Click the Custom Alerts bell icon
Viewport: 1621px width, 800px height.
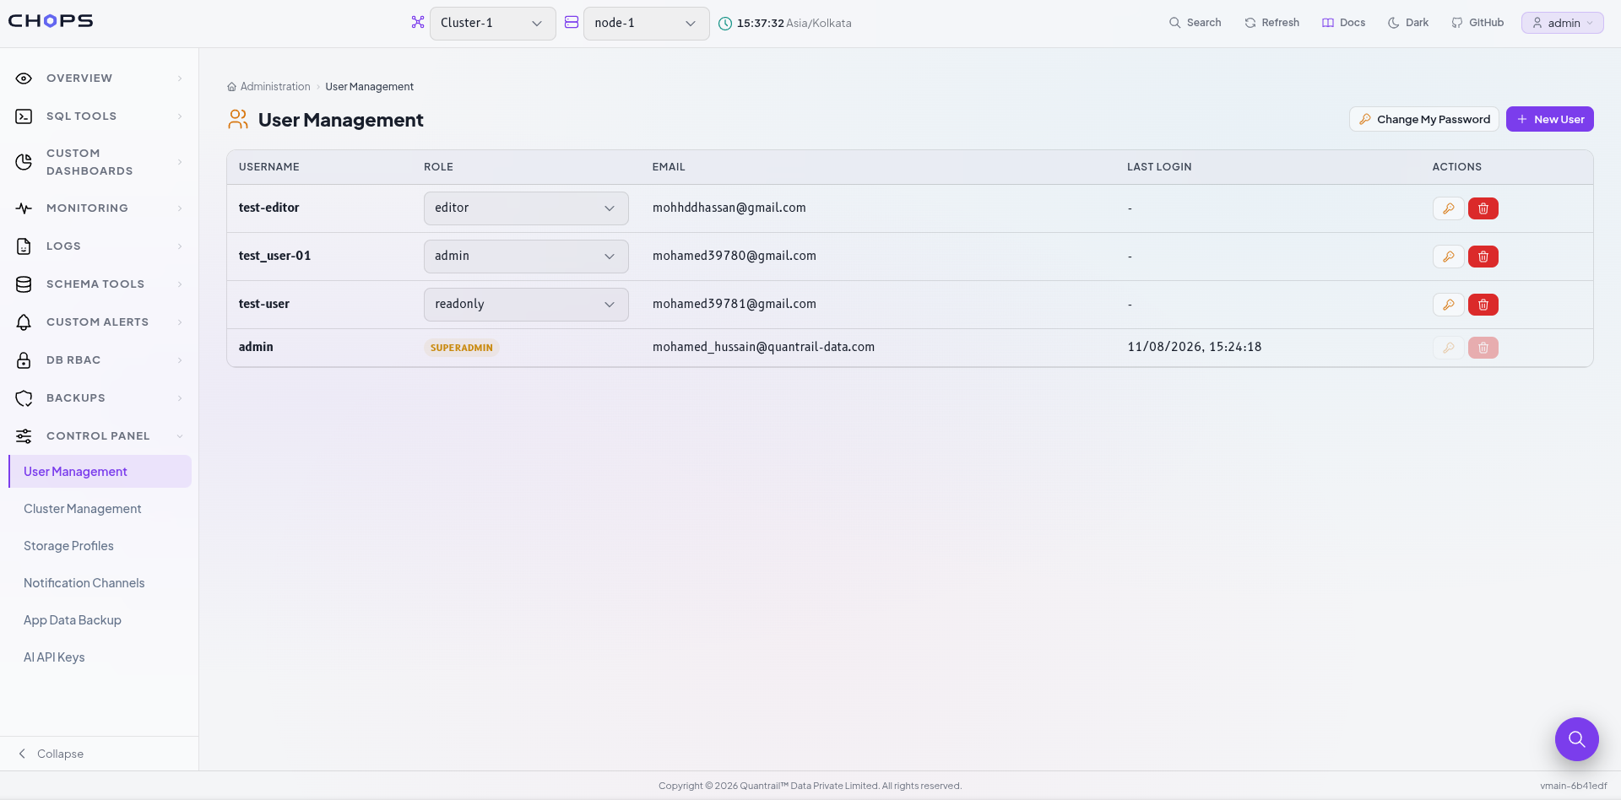coord(24,322)
